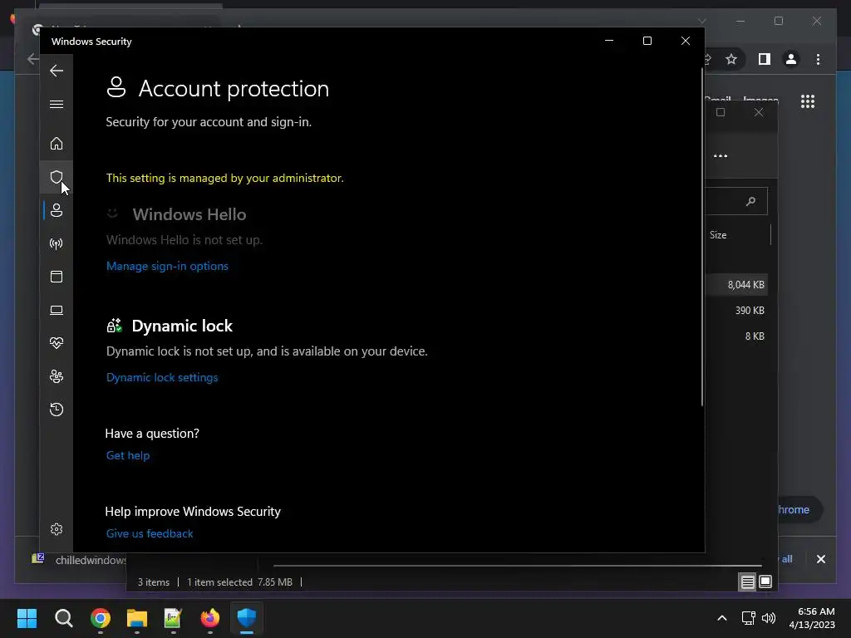The height and width of the screenshot is (638, 851).
Task: Open Firewall & network protection icon
Action: click(57, 243)
